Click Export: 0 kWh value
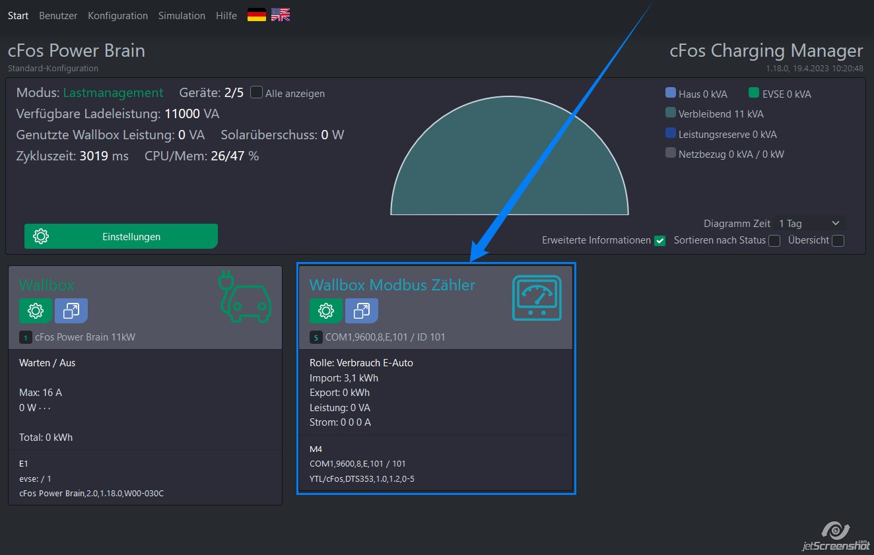 (339, 393)
